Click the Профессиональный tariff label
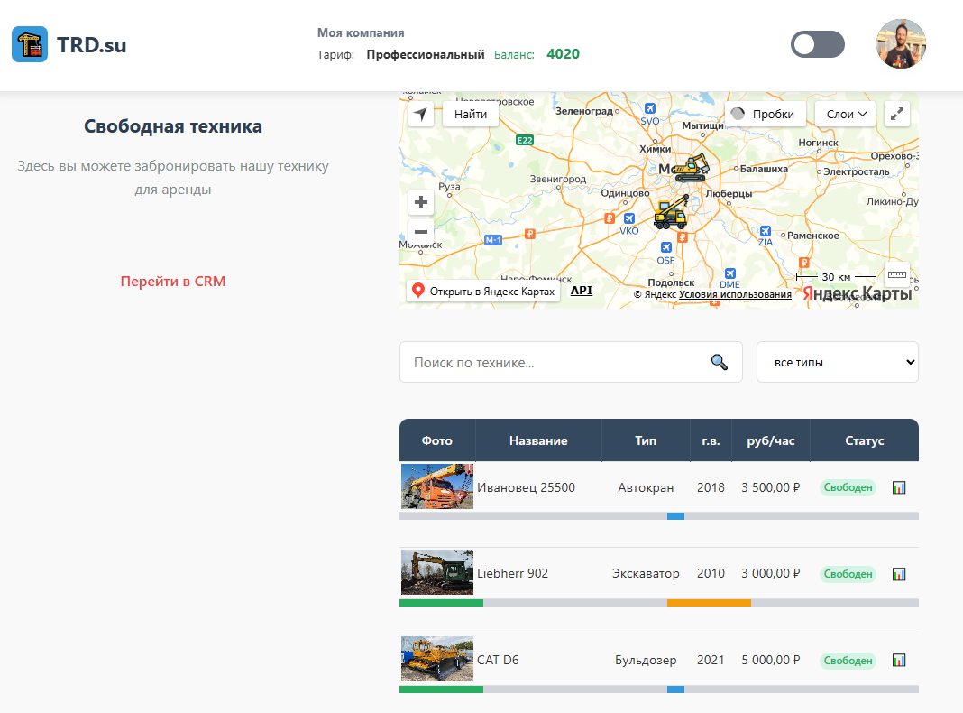Viewport: 963px width, 713px height. (x=425, y=55)
